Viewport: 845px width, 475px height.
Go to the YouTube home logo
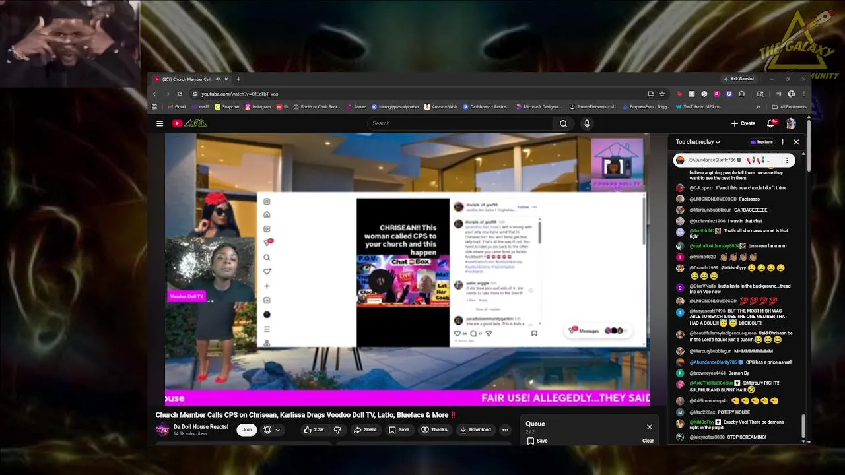pos(189,123)
